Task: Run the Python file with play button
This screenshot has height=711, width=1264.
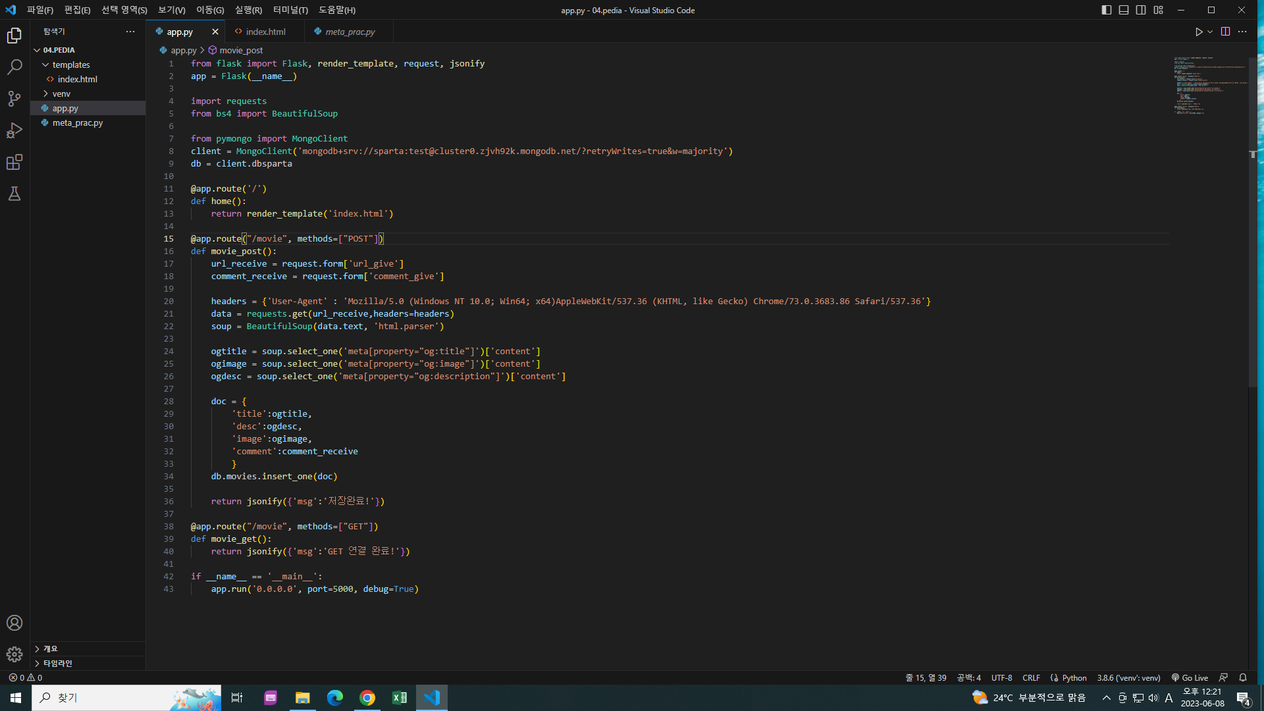Action: click(1199, 32)
